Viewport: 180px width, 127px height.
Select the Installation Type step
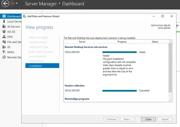click(x=38, y=42)
